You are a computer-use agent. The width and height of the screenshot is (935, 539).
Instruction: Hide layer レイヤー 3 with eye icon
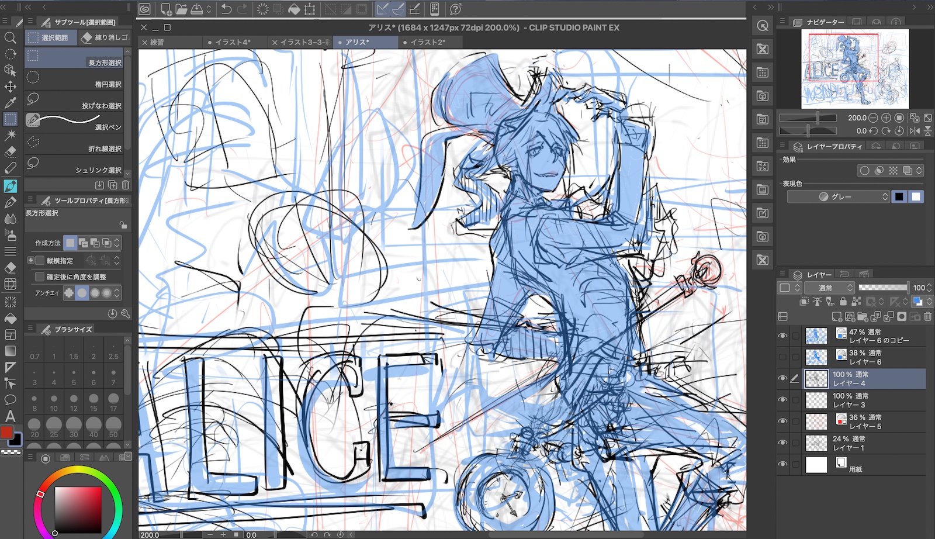tap(782, 400)
